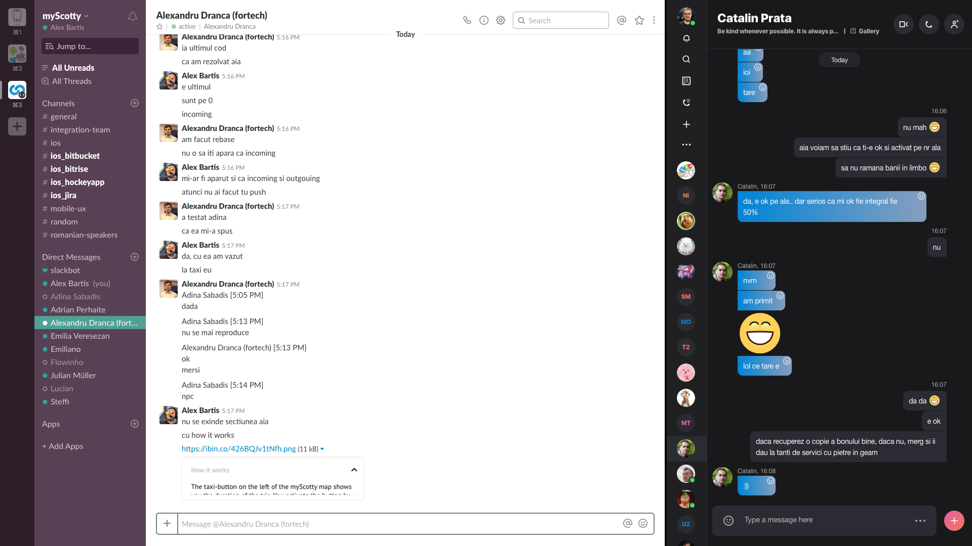
Task: Click Jump to quick switcher
Action: coord(90,46)
